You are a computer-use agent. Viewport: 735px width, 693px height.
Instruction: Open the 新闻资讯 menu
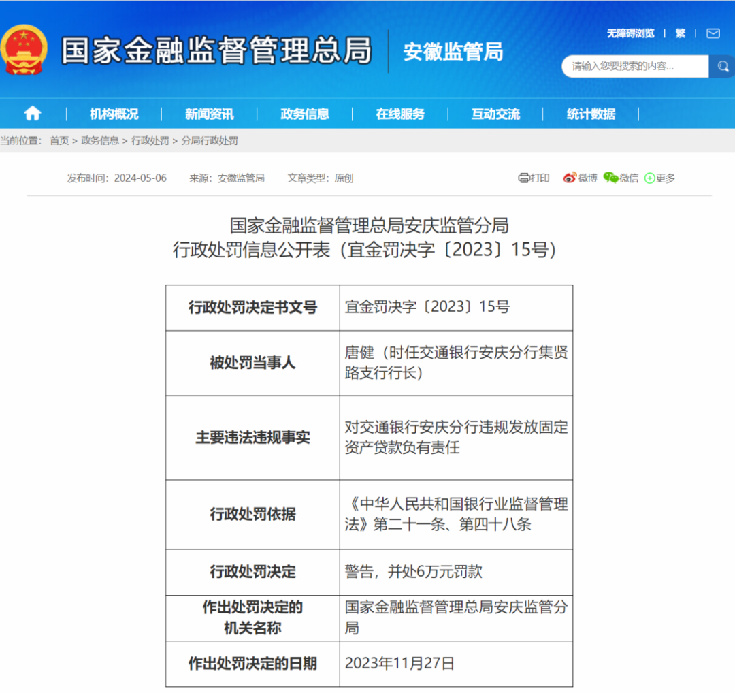point(209,114)
